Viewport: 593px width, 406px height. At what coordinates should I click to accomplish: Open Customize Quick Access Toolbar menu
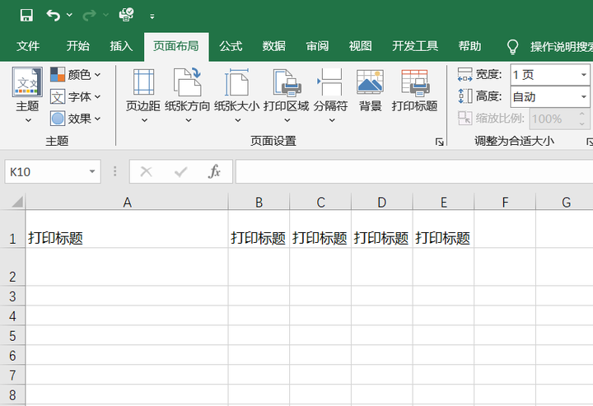(x=152, y=16)
